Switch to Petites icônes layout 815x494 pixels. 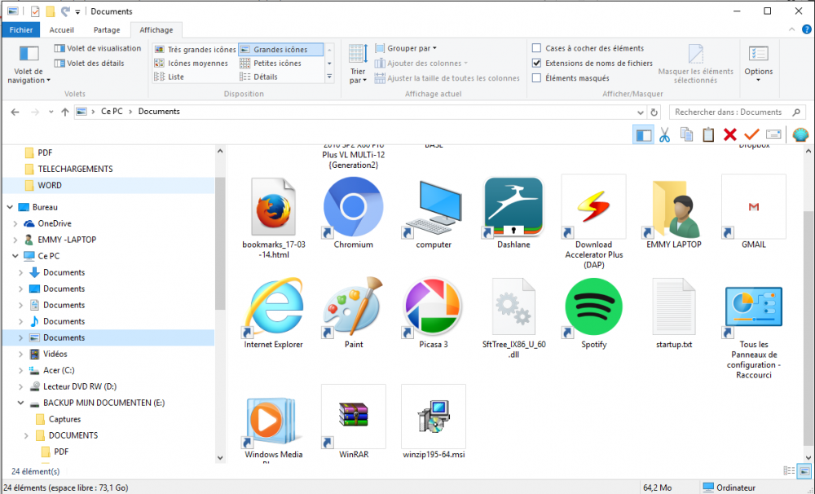[271, 63]
